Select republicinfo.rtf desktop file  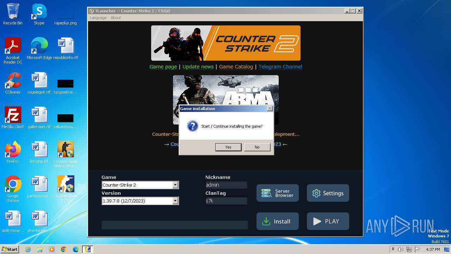point(66,49)
